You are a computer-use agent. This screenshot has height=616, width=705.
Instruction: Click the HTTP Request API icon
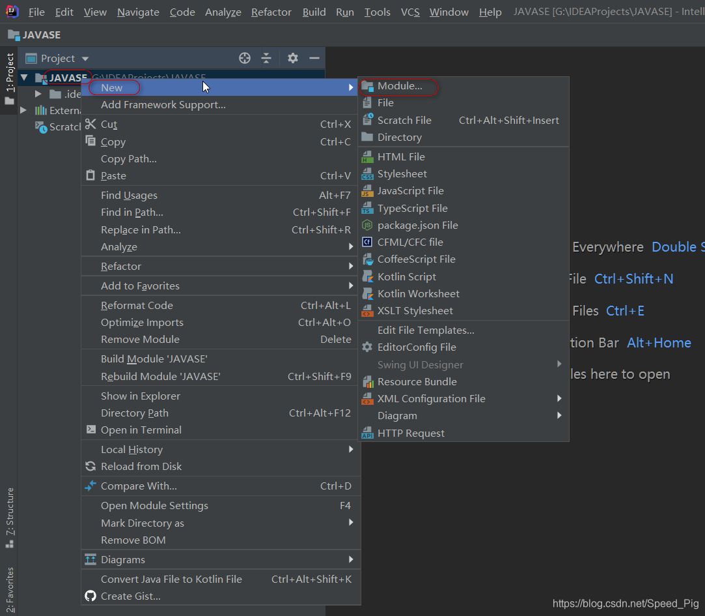click(x=367, y=433)
